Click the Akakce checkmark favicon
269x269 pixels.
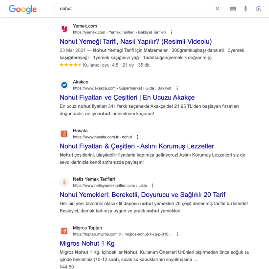click(x=64, y=85)
